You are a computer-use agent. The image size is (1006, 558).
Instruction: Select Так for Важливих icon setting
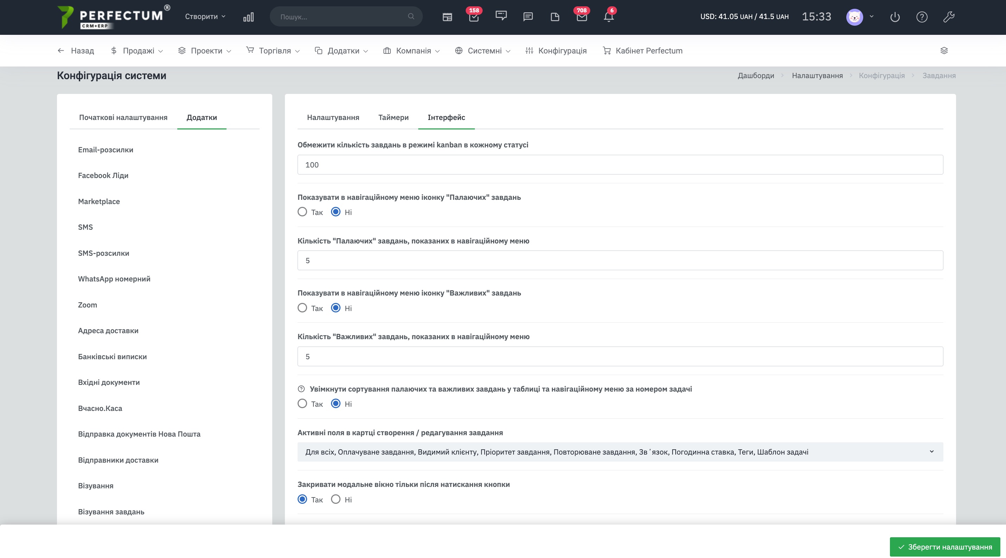[302, 308]
